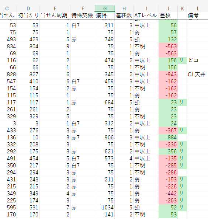Select the 獲得 cell showing 749

[x=105, y=39]
